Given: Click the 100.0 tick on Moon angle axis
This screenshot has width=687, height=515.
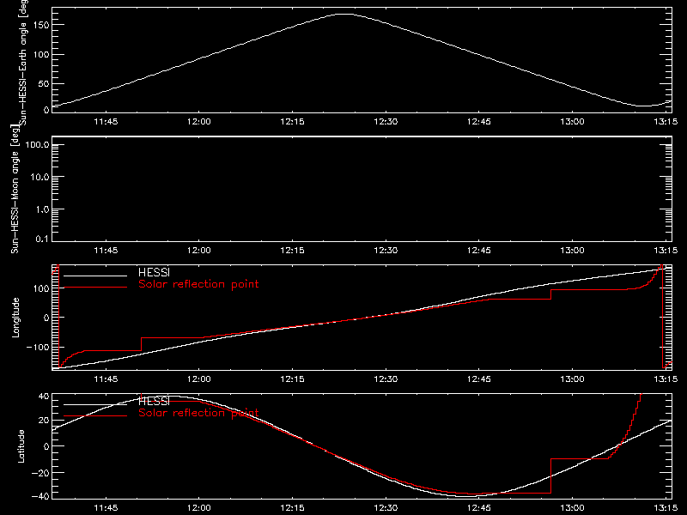Looking at the screenshot, I should pyautogui.click(x=37, y=144).
